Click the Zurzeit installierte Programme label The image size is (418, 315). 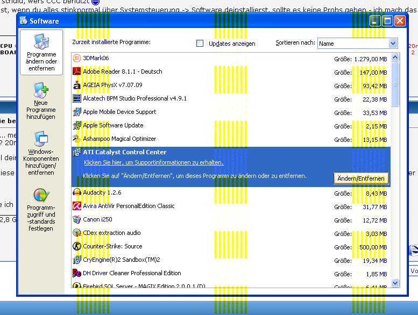(111, 42)
